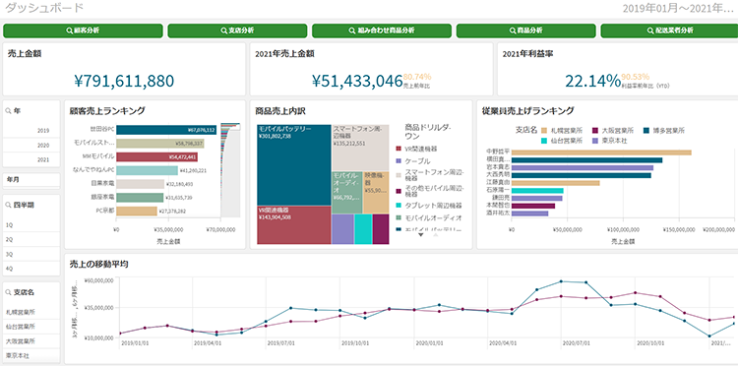Click ケーブル purple swatch in product legend
Screen dimensions: 738x366
click(399, 161)
